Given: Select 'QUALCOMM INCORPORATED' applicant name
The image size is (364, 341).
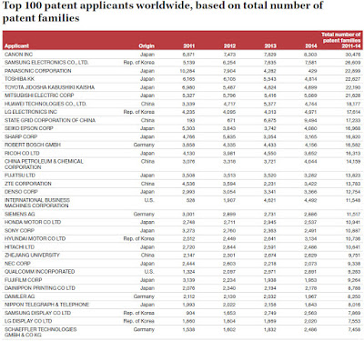Looking at the screenshot, I should point(39,272).
